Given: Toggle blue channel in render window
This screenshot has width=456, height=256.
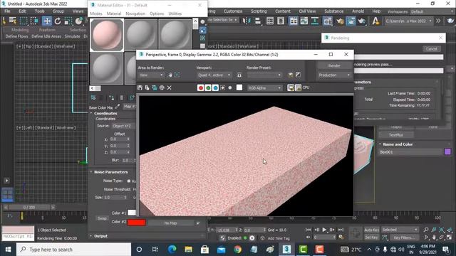Looking at the screenshot, I should tap(215, 87).
